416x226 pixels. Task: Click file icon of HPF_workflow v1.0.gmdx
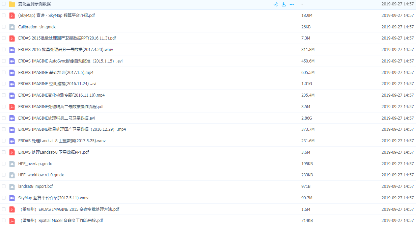click(x=12, y=175)
